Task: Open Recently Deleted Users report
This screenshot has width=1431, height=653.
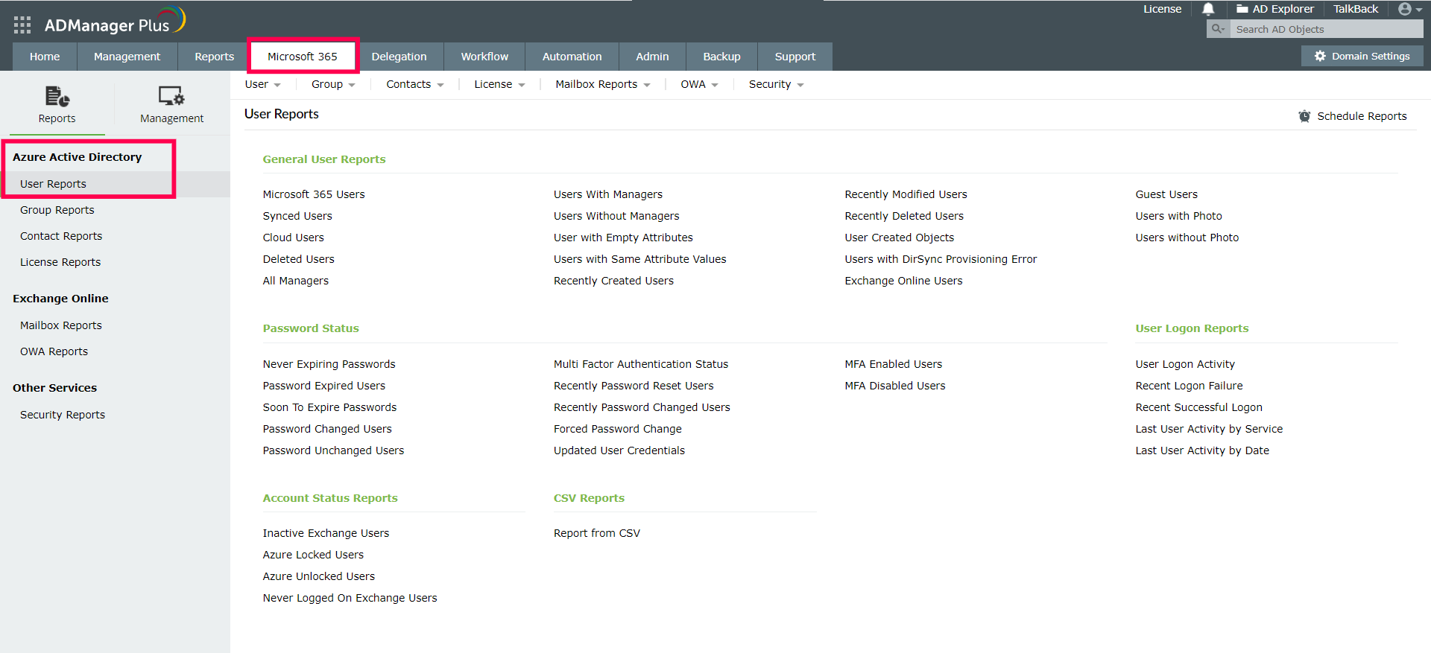Action: coord(904,216)
